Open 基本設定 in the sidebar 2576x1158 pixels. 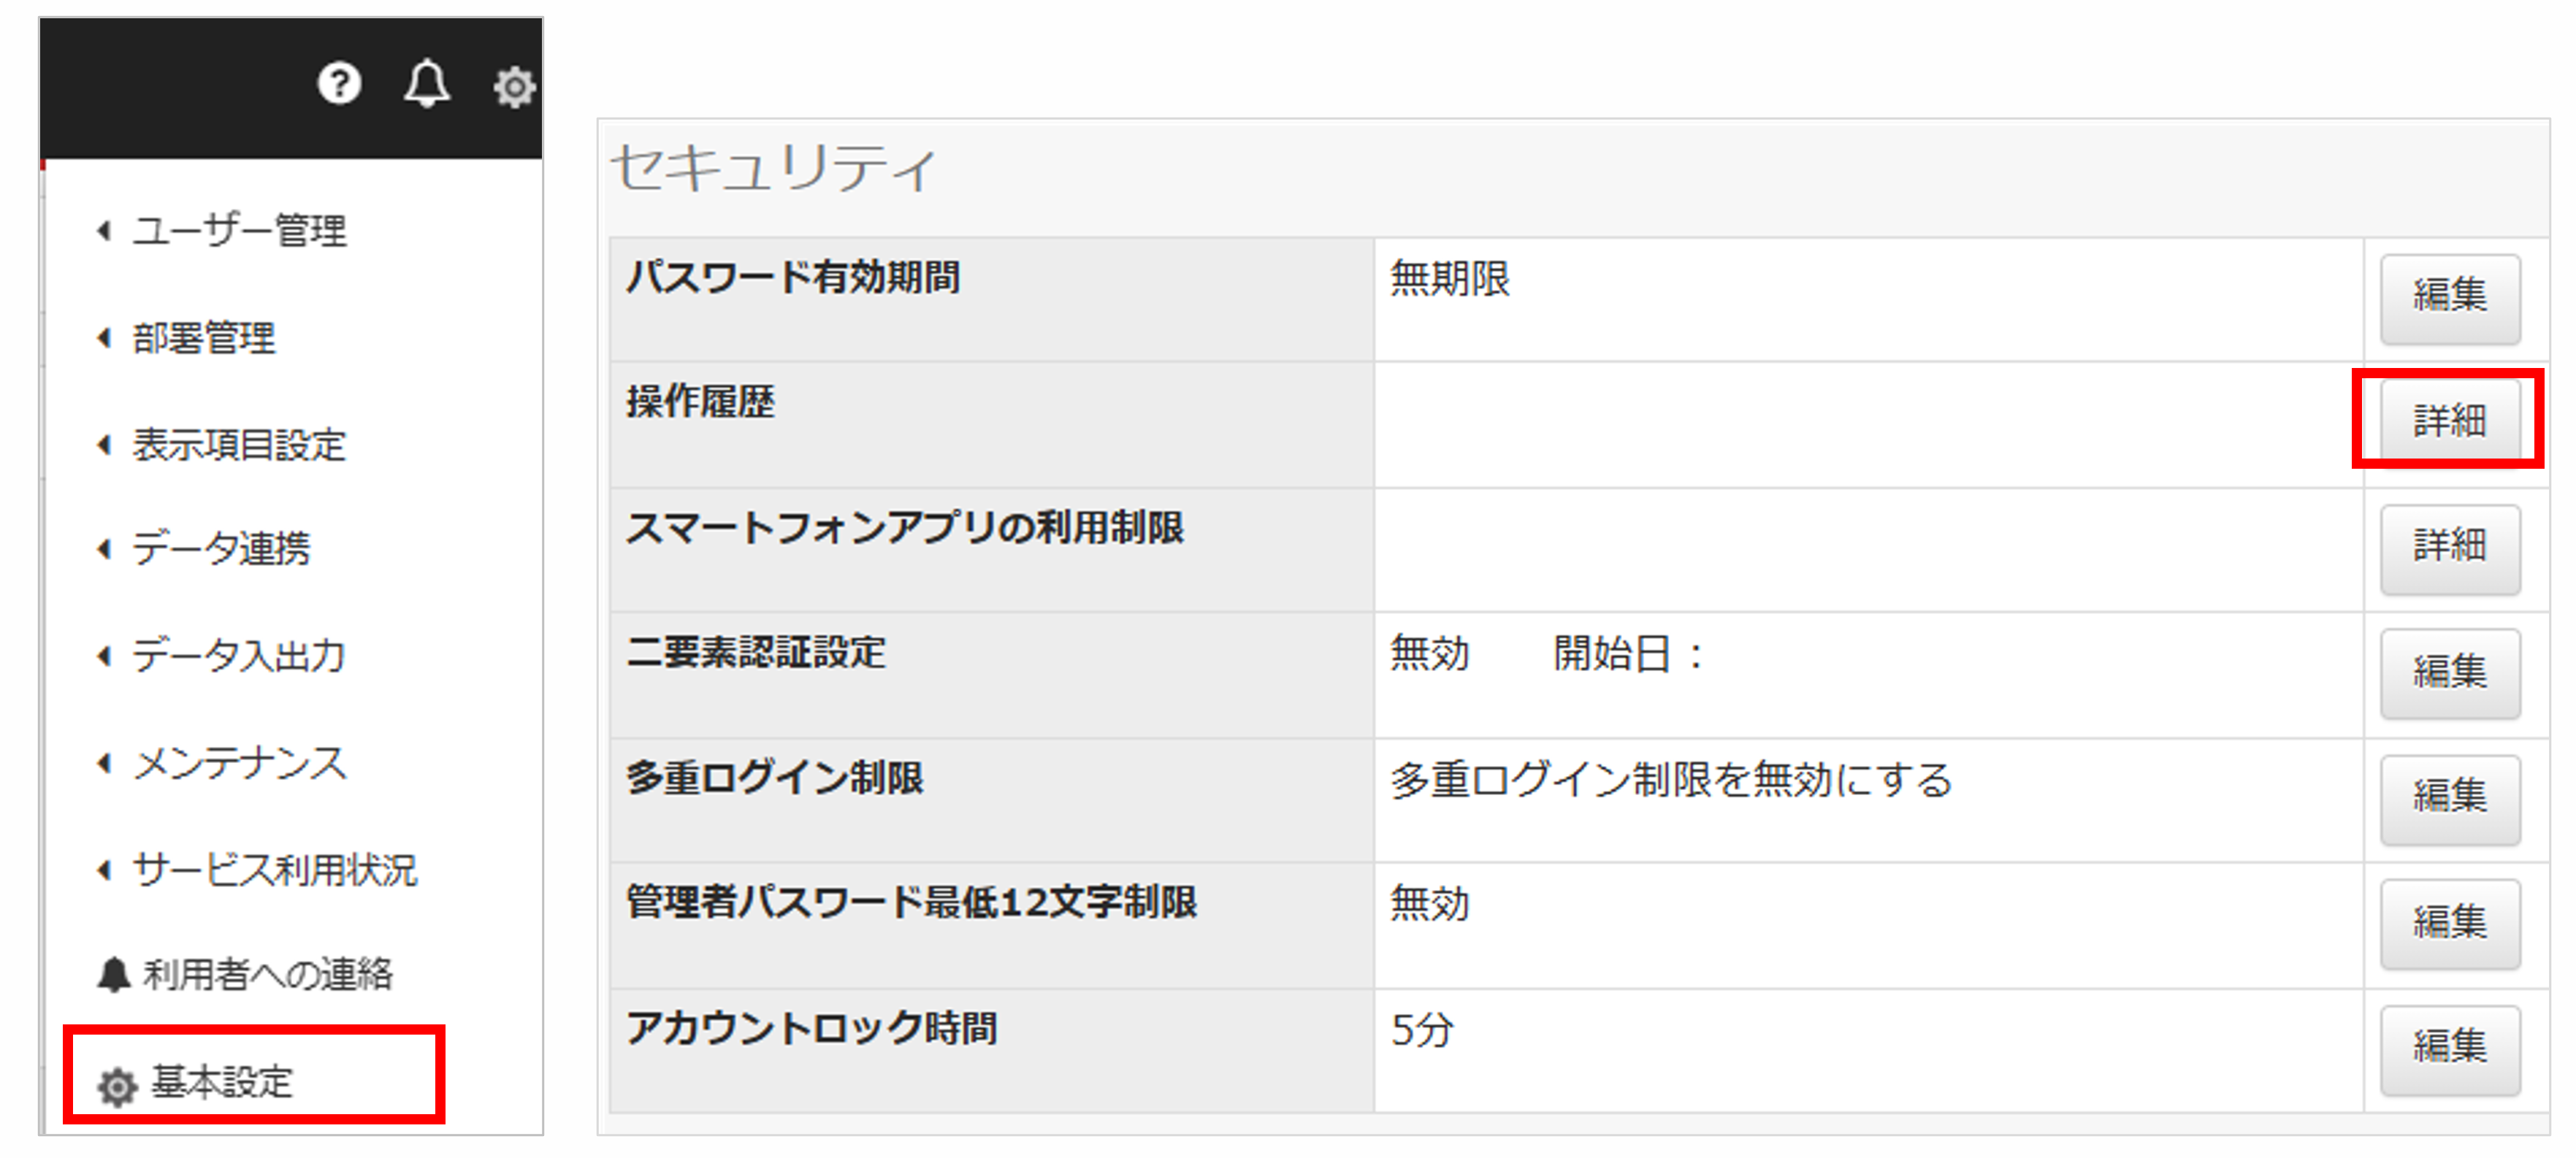[x=222, y=1082]
